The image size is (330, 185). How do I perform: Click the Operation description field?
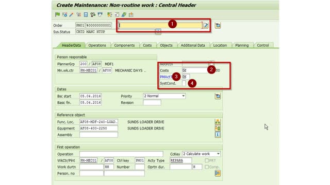(121, 154)
